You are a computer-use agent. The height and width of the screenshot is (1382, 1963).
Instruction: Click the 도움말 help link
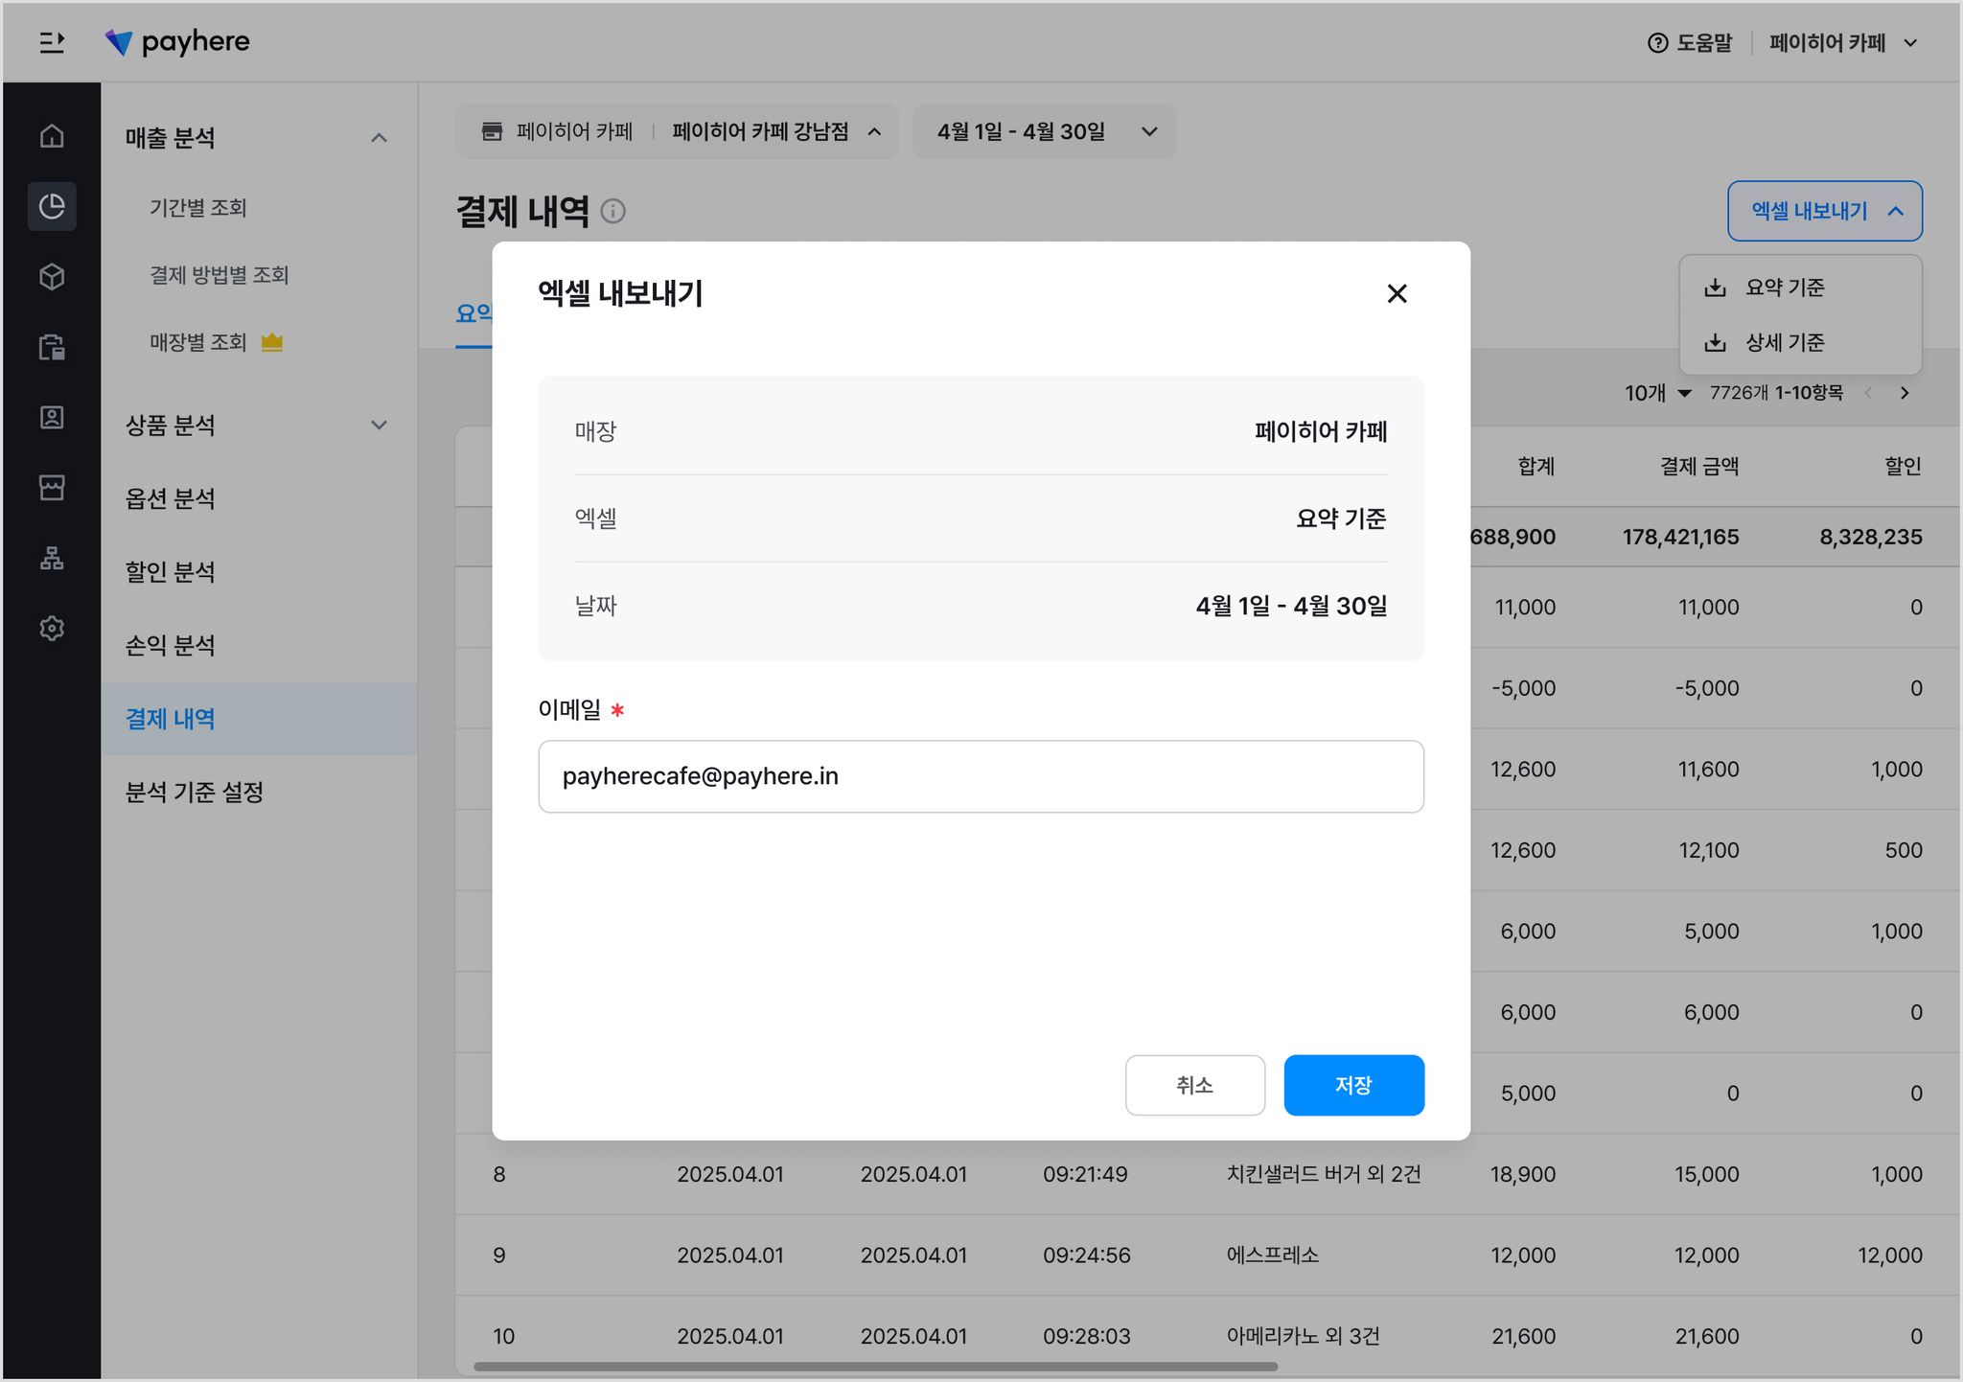[x=1690, y=43]
